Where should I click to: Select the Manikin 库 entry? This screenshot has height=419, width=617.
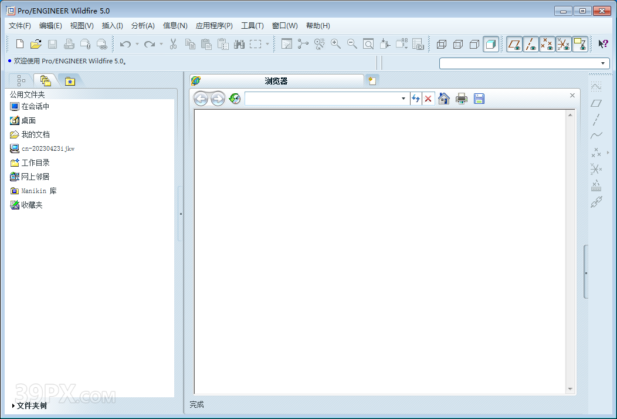click(33, 191)
